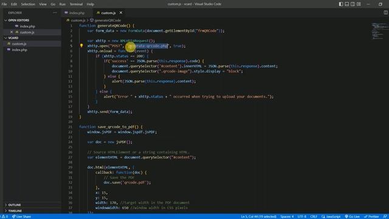The width and height of the screenshot is (389, 219).
Task: Click the lightbulb code action on line 5
Action: click(81, 46)
